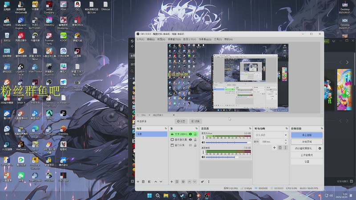Viewport: 356px width, 200px height.
Task: Add a transition with the plus icon
Action: coord(274,148)
